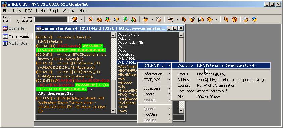Open the Tools menu

coord(17,11)
